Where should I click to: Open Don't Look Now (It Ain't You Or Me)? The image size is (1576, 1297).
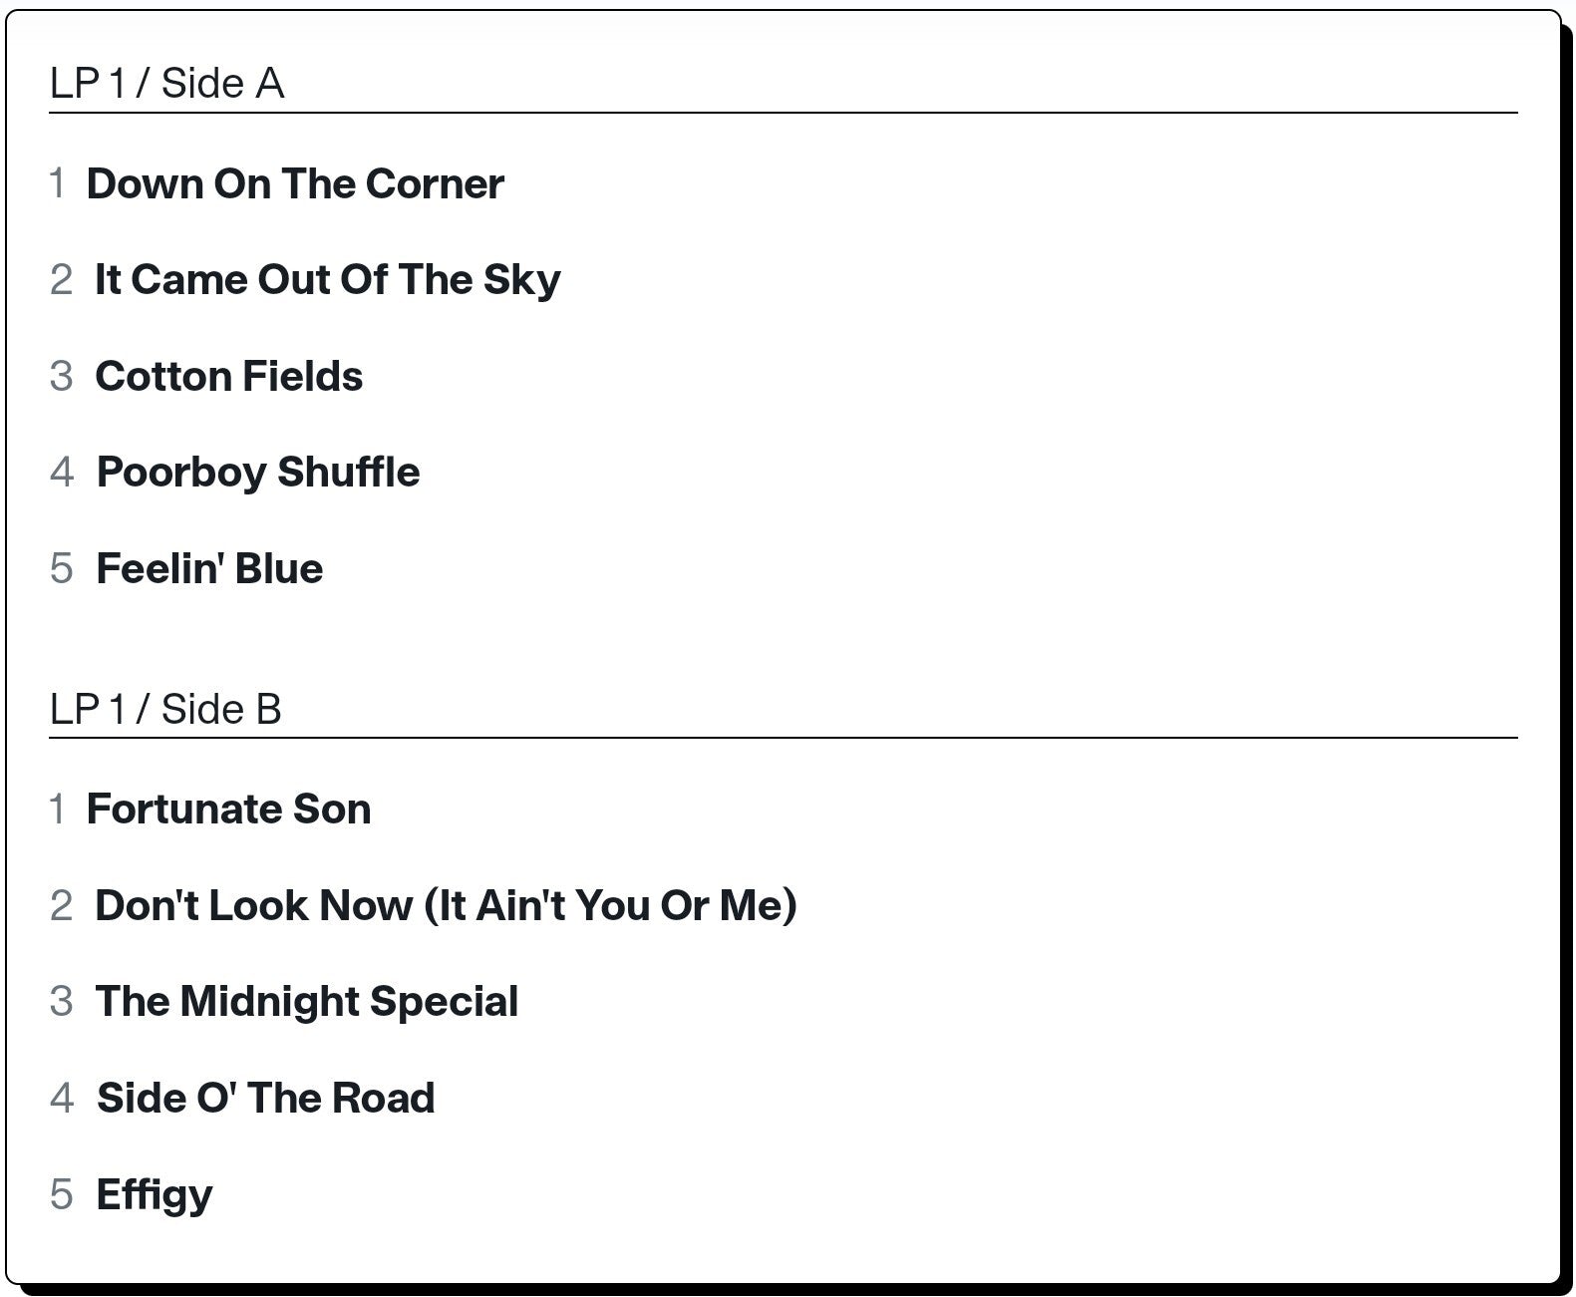(446, 906)
